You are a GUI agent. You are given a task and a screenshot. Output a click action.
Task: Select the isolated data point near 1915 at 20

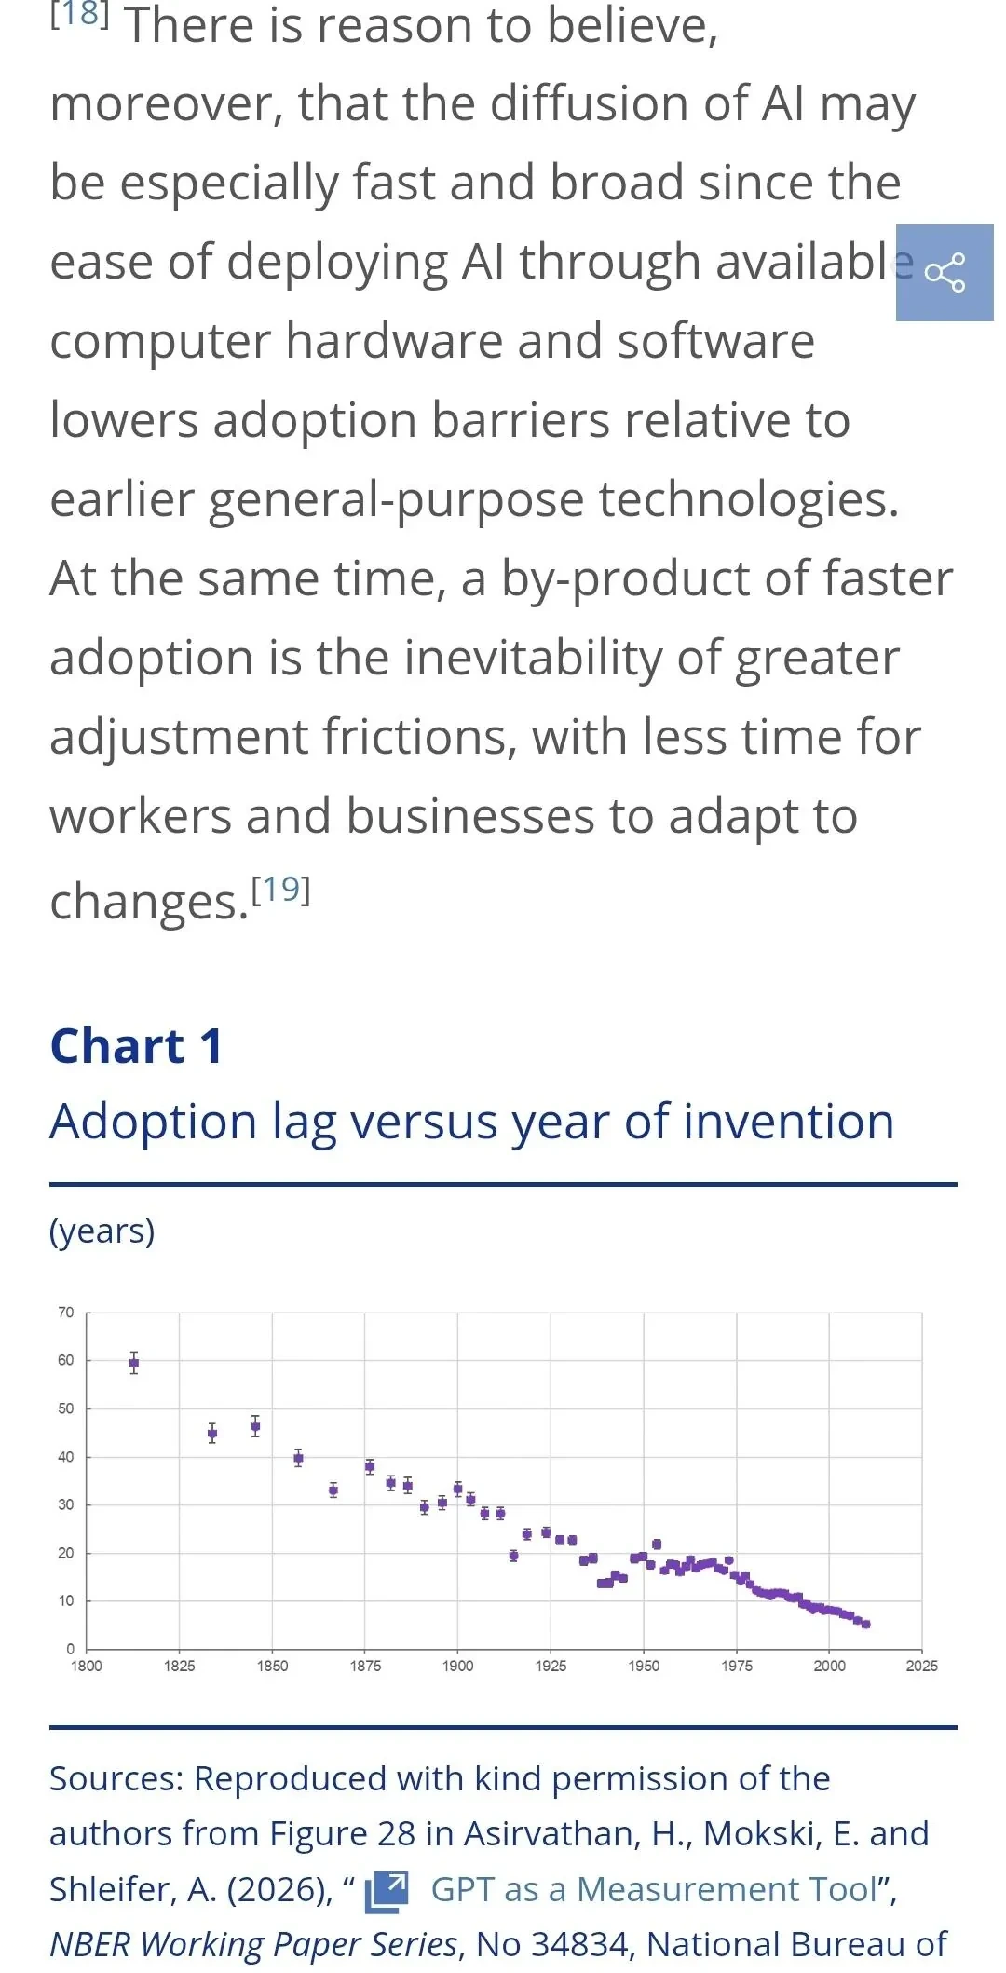(x=513, y=1555)
